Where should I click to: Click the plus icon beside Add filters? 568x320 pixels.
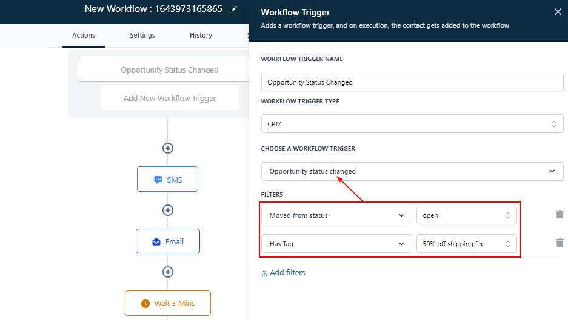[264, 273]
